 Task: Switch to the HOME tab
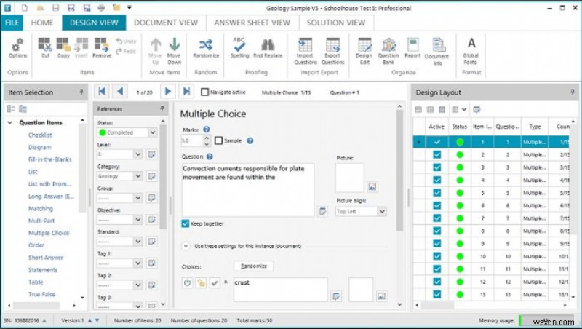click(42, 23)
